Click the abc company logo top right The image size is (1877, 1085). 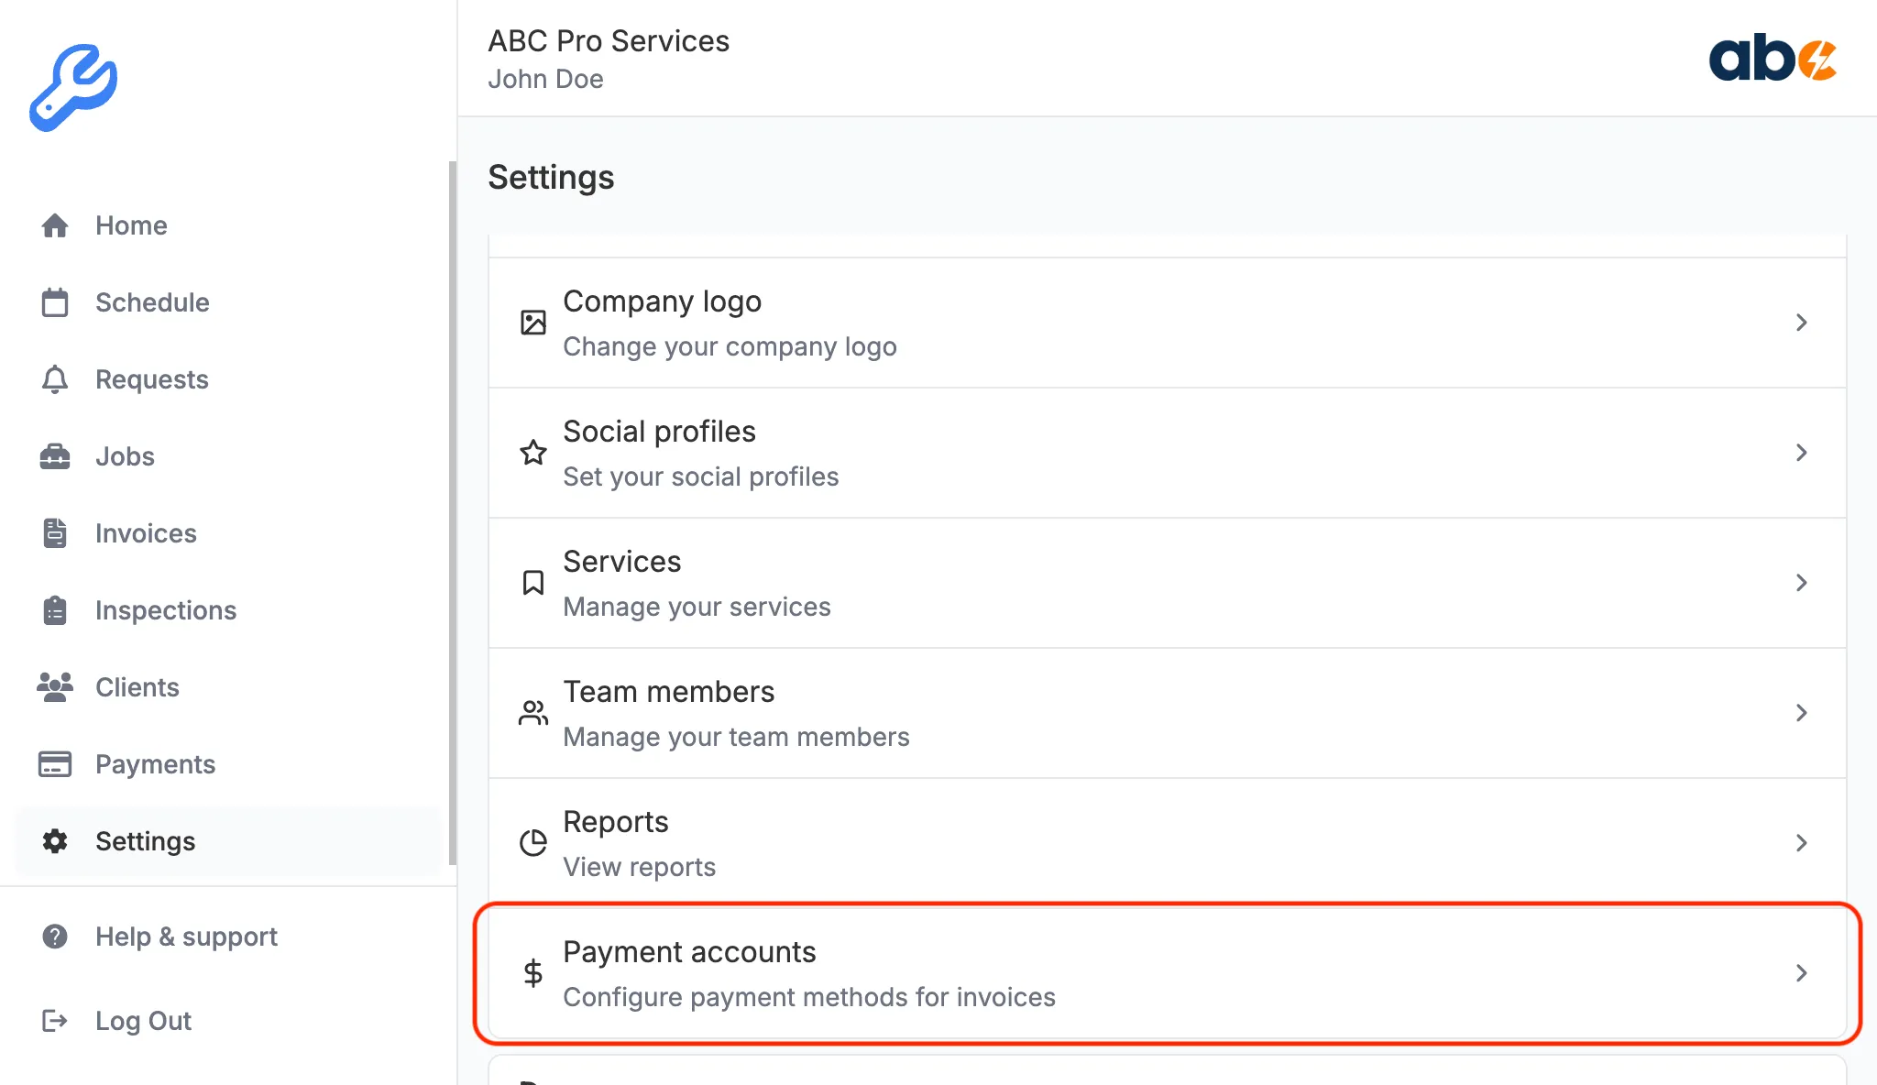[1773, 60]
